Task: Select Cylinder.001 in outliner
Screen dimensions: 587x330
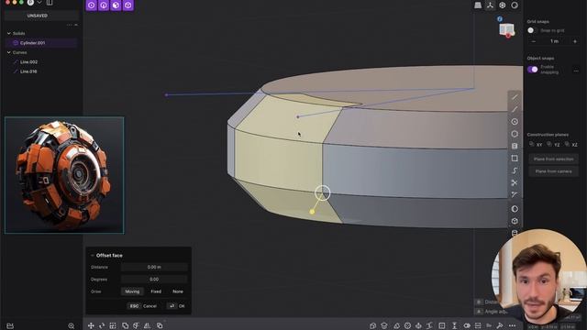Action: tap(41, 43)
